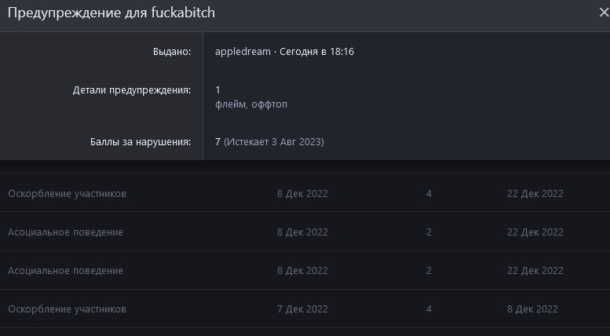Click "22 Дек 2022" expiry in top "Оскорбление участников" row

tap(535, 194)
